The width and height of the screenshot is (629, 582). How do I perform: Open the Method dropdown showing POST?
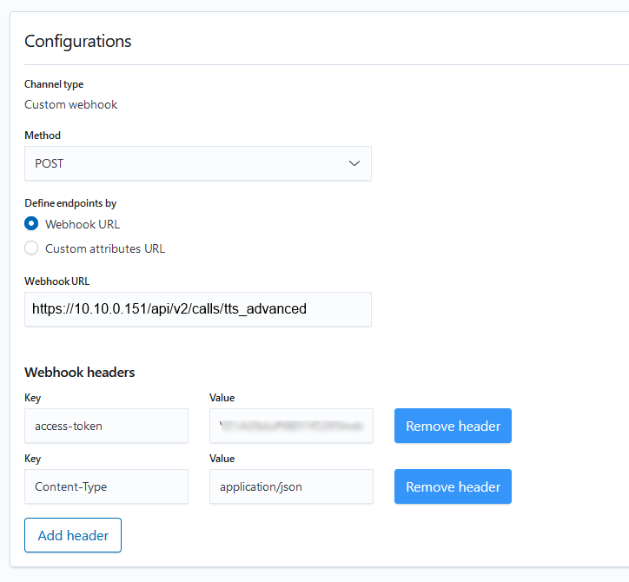[198, 163]
